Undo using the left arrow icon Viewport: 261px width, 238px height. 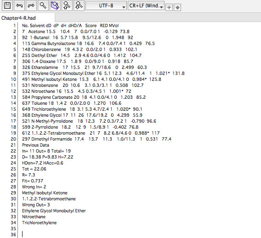coord(19,6)
